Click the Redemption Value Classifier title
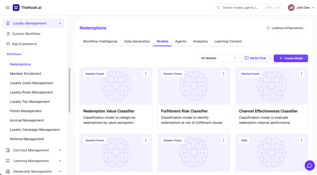The width and height of the screenshot is (317, 175). (109, 111)
